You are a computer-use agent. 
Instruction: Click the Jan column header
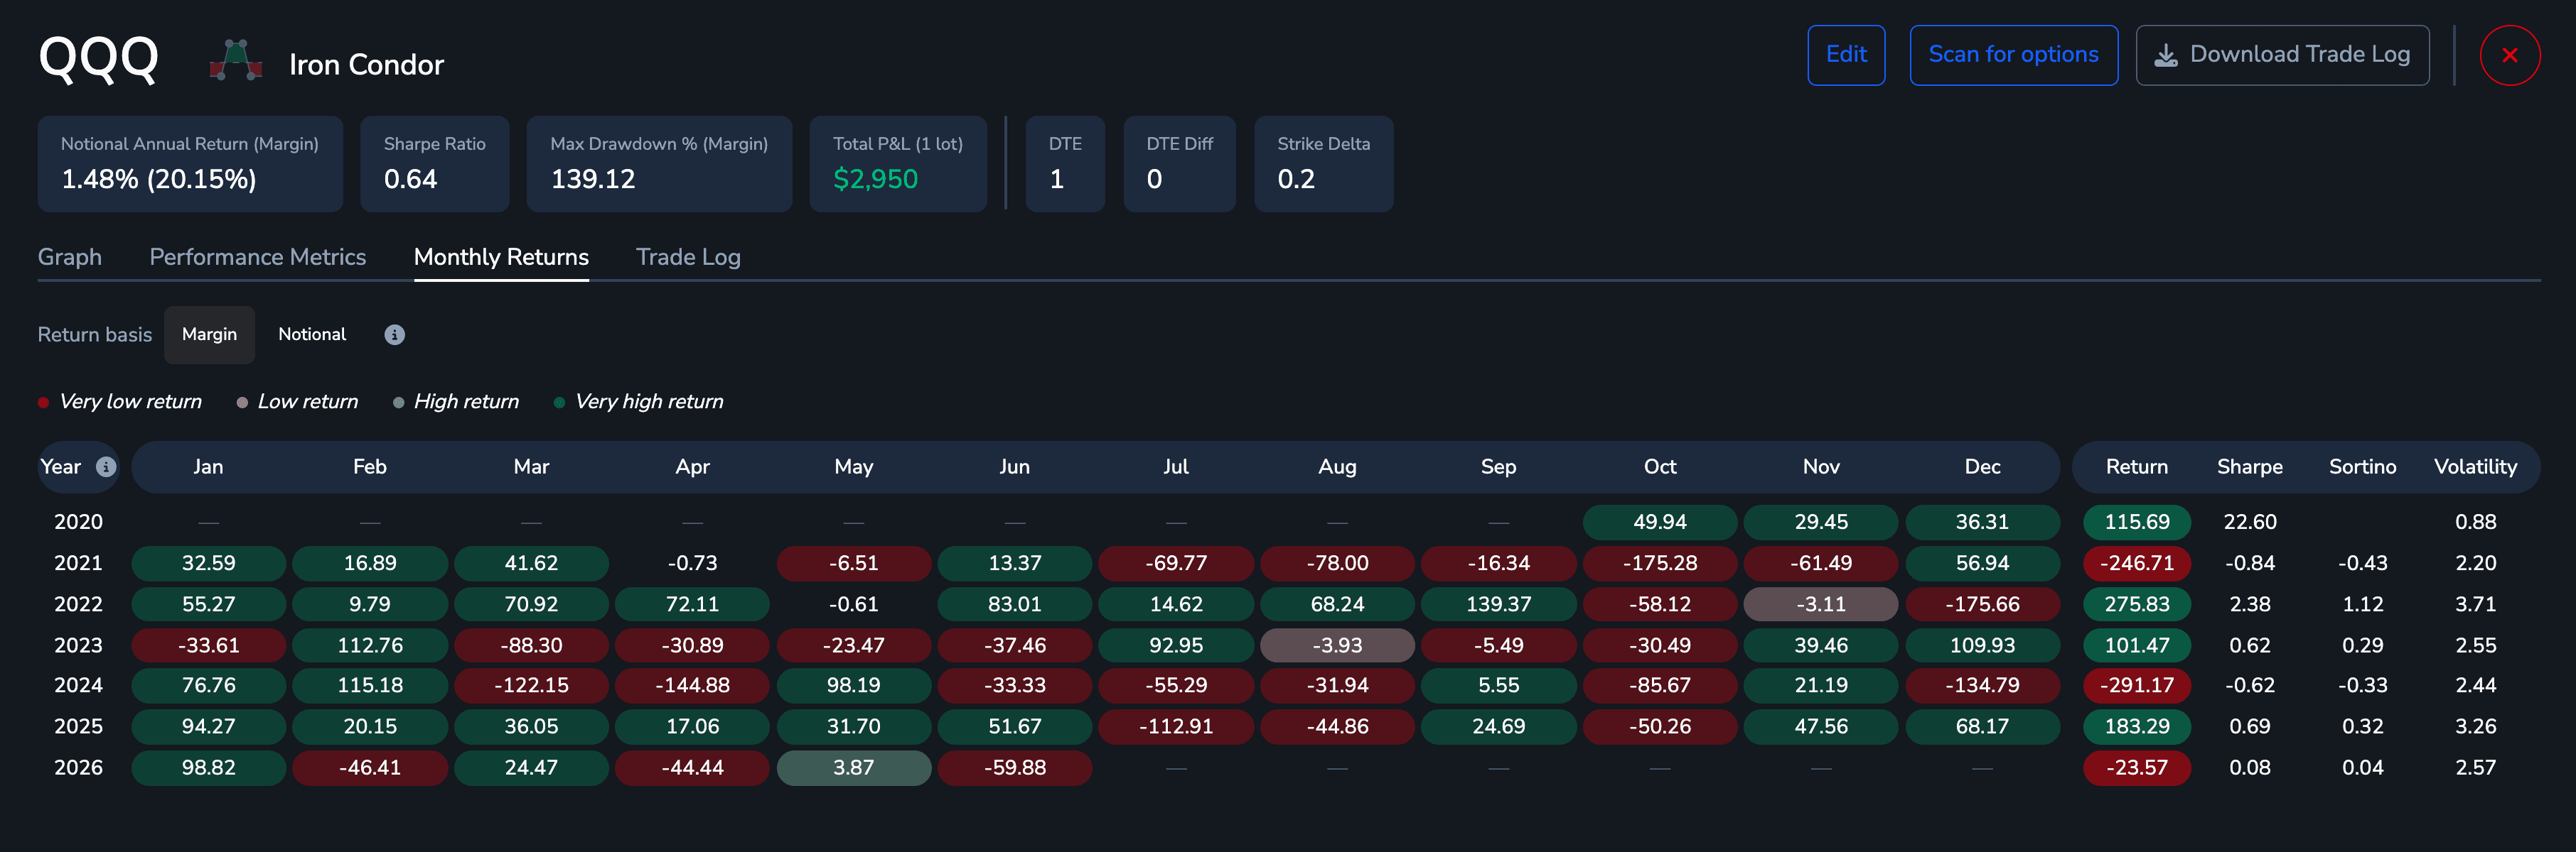[208, 466]
